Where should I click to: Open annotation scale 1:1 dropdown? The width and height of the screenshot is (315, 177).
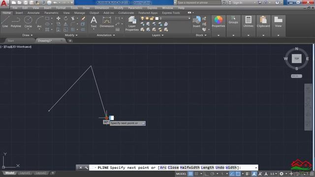pos(274,174)
